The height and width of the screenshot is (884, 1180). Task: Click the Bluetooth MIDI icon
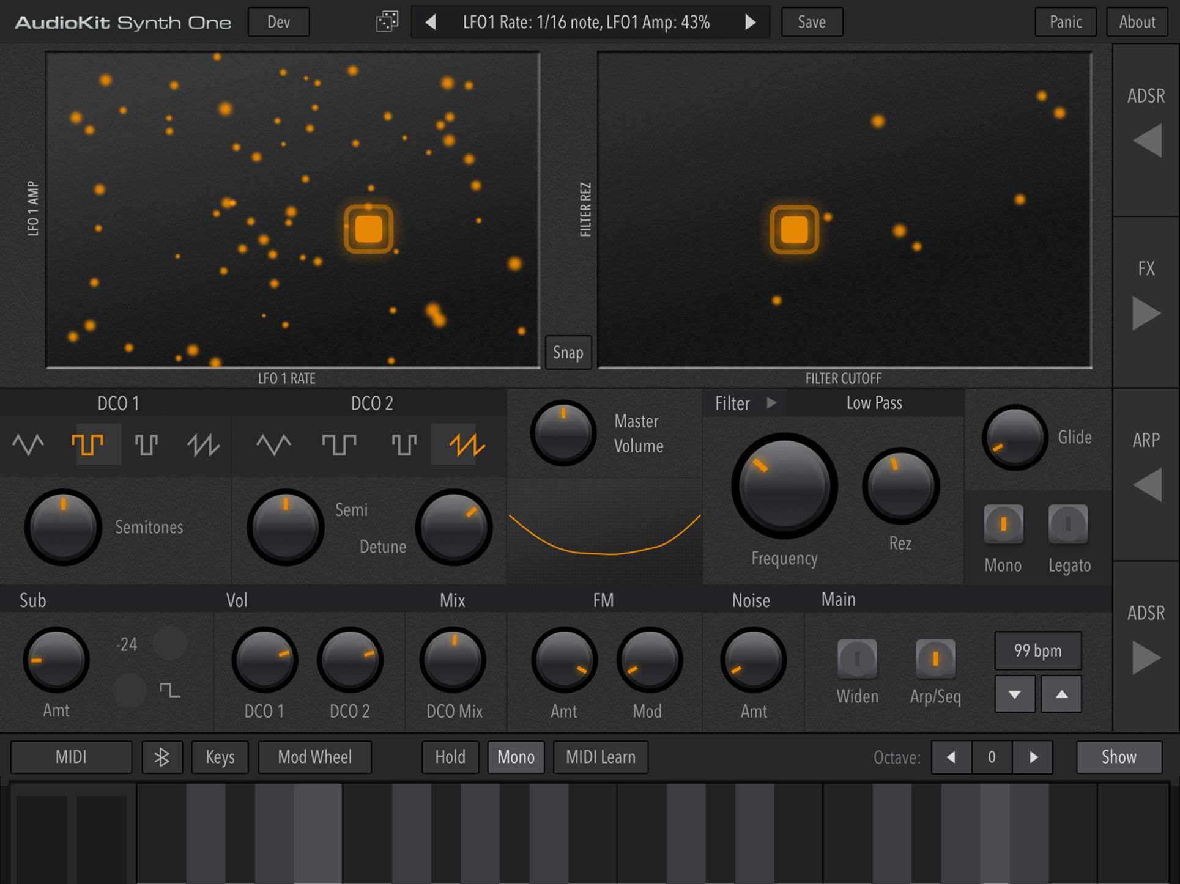tap(161, 757)
